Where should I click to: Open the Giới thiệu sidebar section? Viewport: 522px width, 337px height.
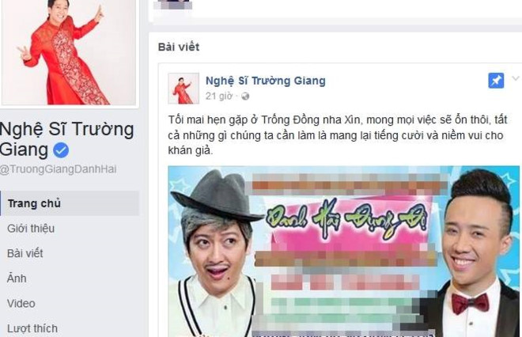(x=31, y=229)
